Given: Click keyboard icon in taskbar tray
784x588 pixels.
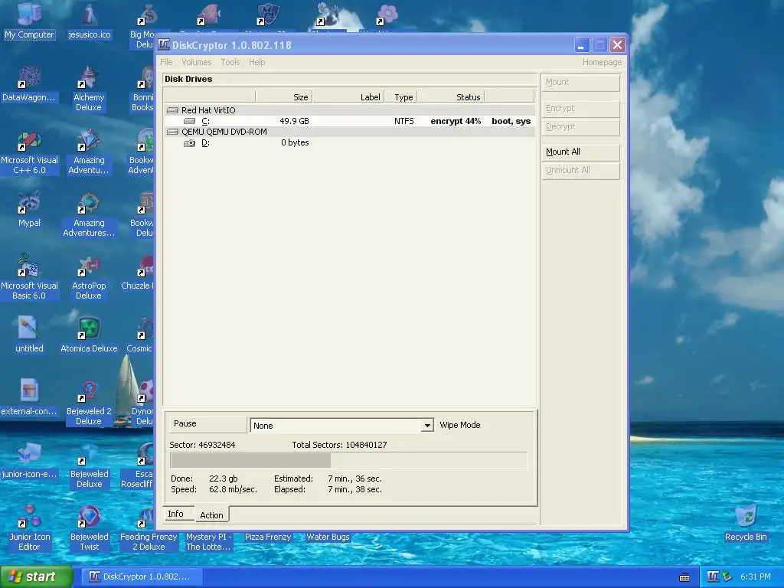Looking at the screenshot, I should tap(684, 577).
